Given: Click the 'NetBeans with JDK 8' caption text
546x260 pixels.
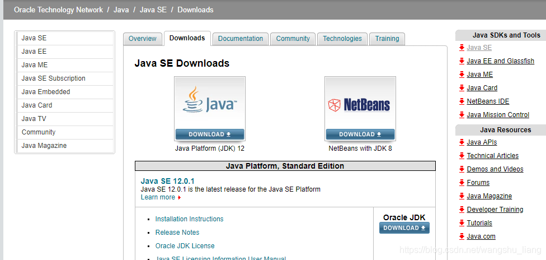Looking at the screenshot, I should (360, 148).
